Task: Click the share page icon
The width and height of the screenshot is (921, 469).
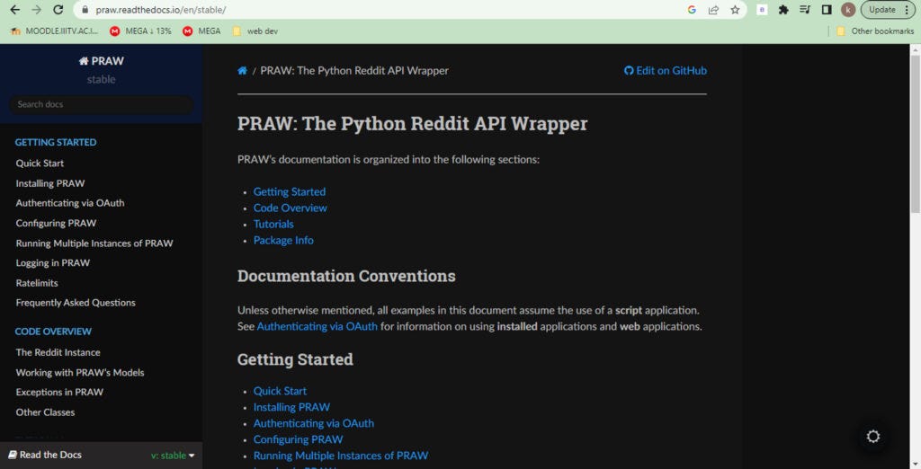Action: coord(713,10)
